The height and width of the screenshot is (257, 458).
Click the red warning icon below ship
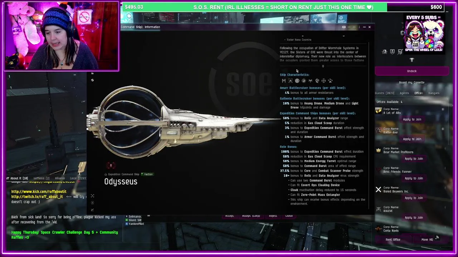111,165
